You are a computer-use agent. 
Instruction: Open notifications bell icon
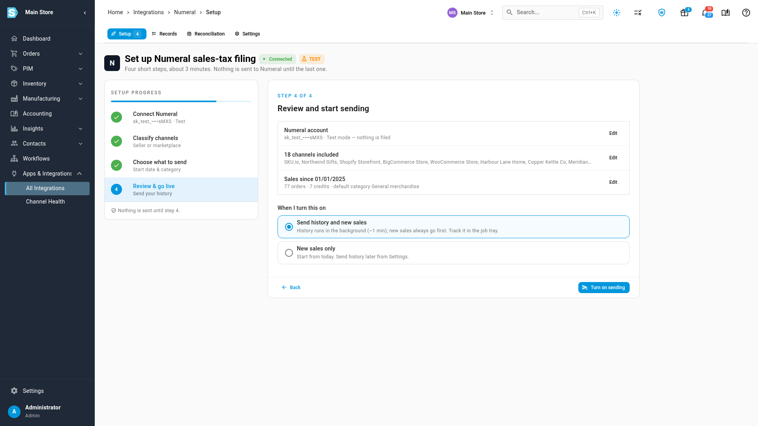(705, 13)
